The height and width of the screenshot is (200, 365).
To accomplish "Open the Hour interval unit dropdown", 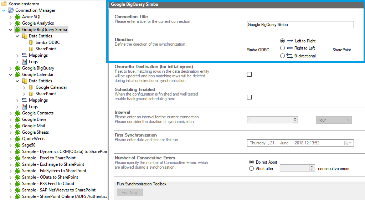I will pyautogui.click(x=334, y=120).
